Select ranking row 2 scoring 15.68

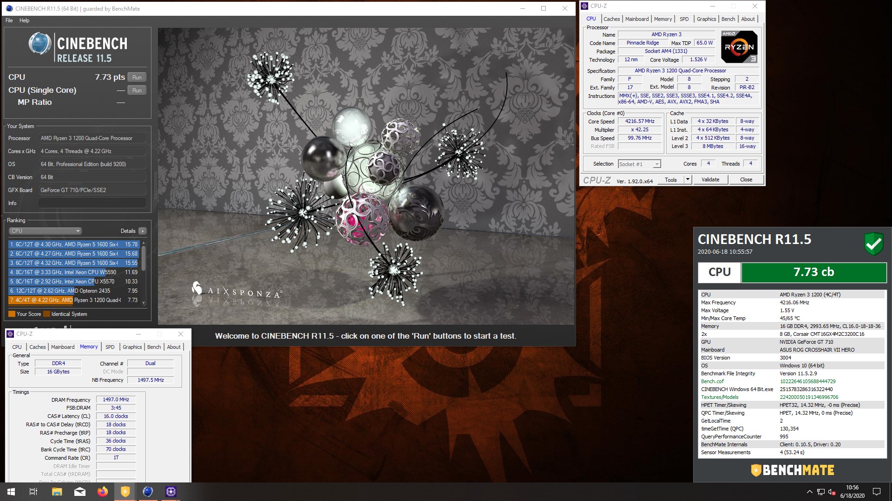coord(74,254)
